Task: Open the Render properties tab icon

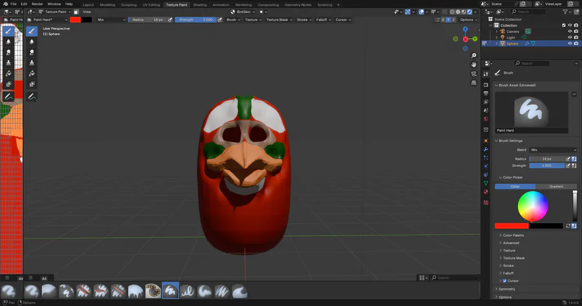Action: click(486, 85)
